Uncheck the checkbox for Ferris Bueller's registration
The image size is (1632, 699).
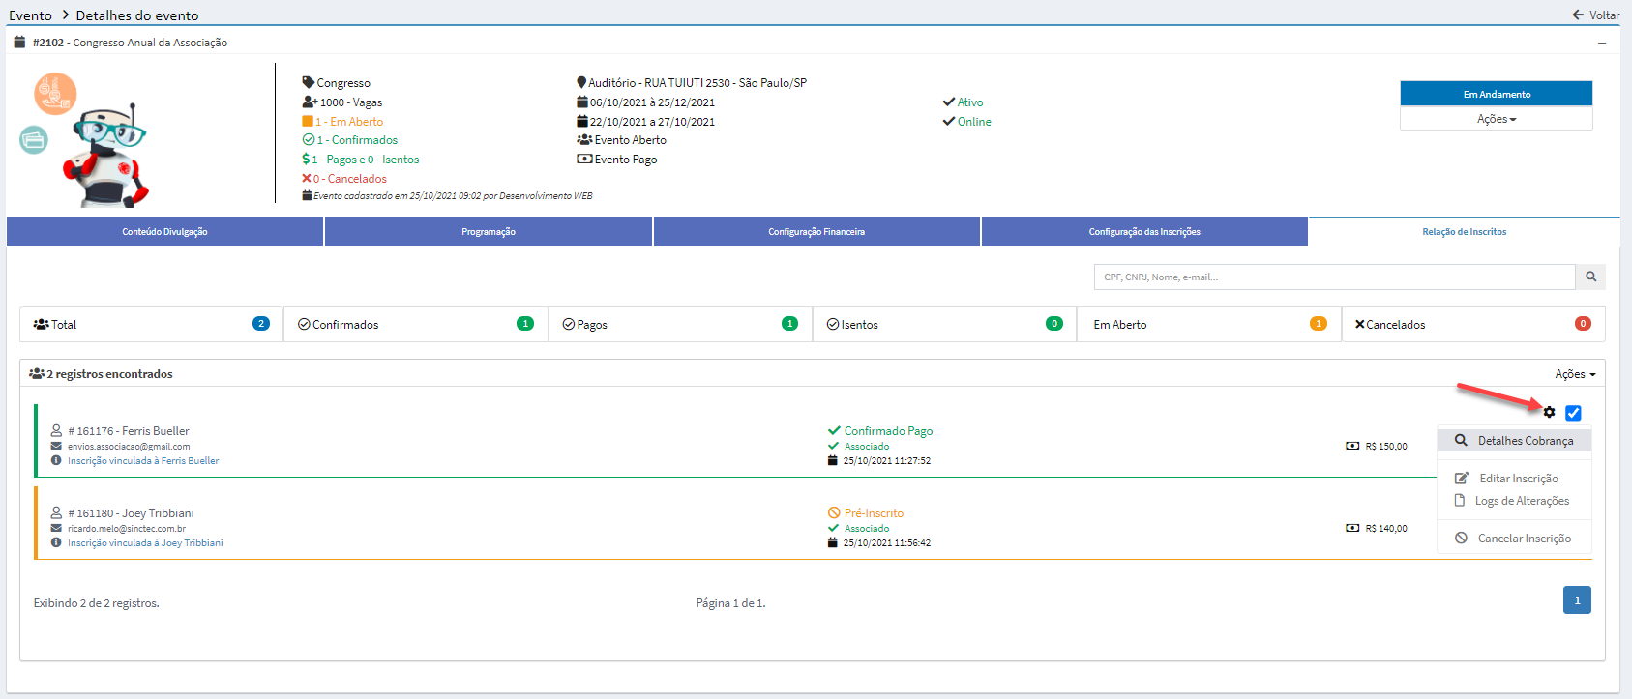pos(1573,413)
